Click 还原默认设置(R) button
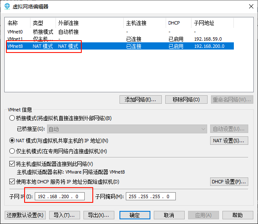 tap(25, 215)
